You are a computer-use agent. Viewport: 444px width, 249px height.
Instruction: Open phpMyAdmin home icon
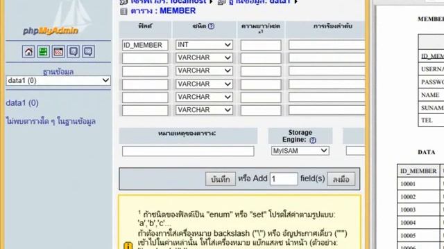pos(28,52)
